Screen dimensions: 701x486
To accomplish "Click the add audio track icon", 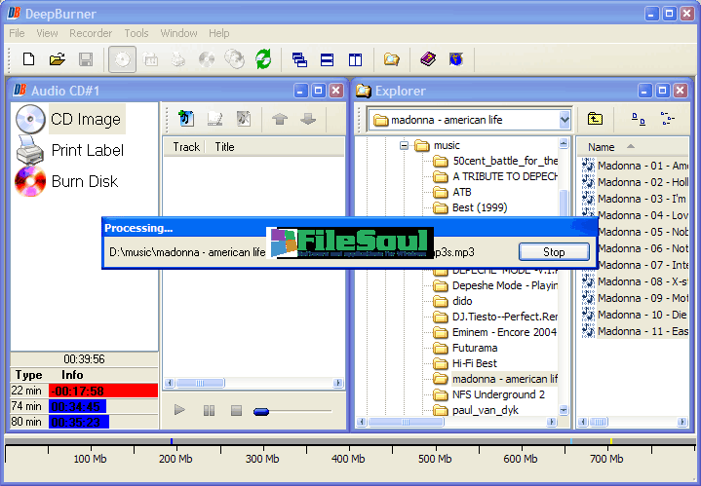I will [186, 119].
